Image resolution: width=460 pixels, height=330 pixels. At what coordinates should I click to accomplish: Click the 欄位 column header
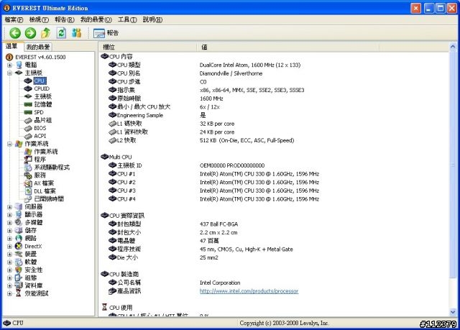click(148, 47)
